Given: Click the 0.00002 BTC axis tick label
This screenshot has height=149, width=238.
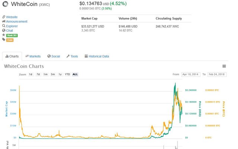Looking at the screenshot, I should (212, 90).
